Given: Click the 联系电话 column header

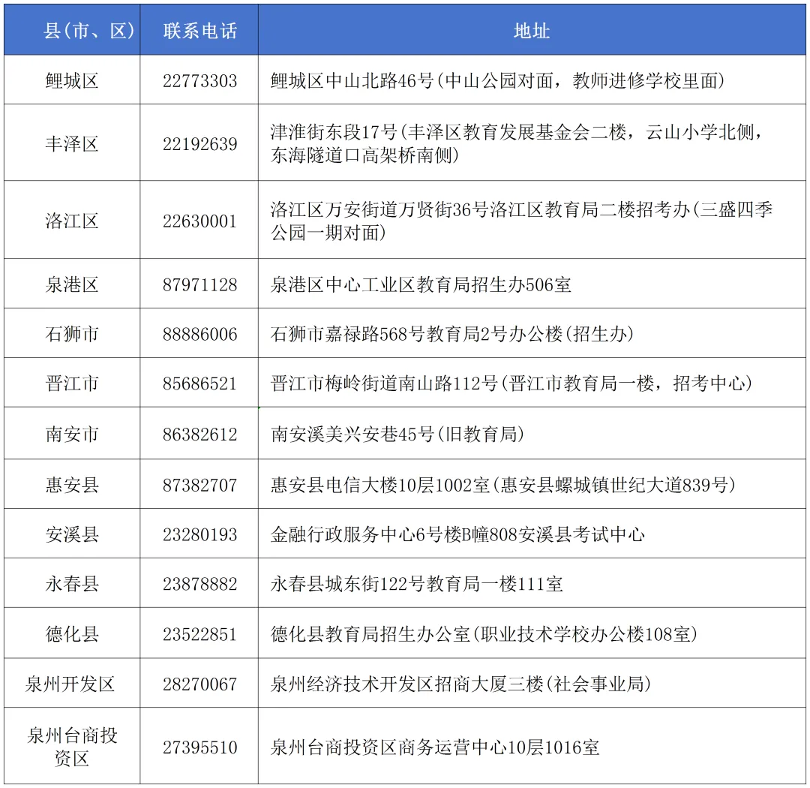Looking at the screenshot, I should click(x=199, y=30).
